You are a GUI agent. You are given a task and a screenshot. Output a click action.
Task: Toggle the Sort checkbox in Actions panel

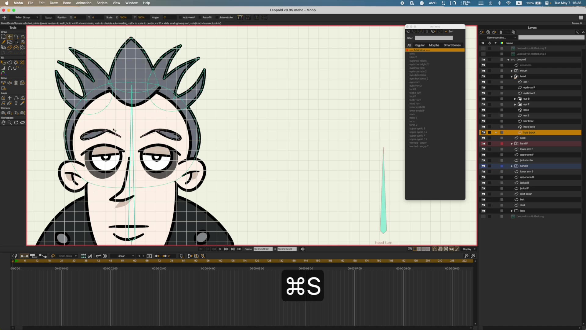point(447,31)
